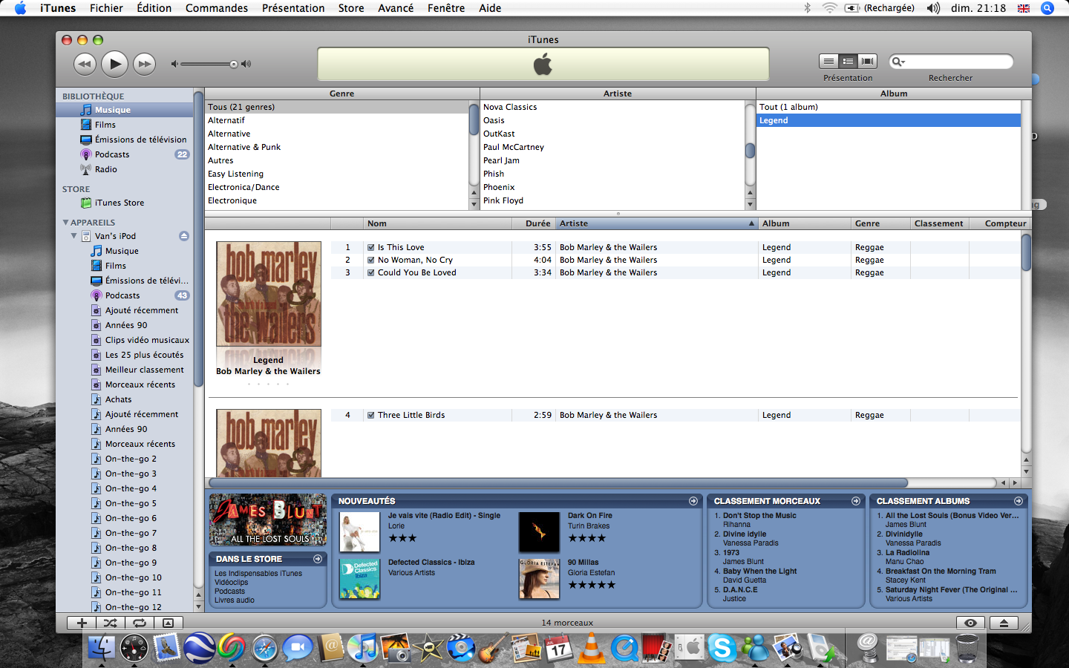Viewport: 1069px width, 668px height.
Task: Uncheck the Is This Love track
Action: coord(370,248)
